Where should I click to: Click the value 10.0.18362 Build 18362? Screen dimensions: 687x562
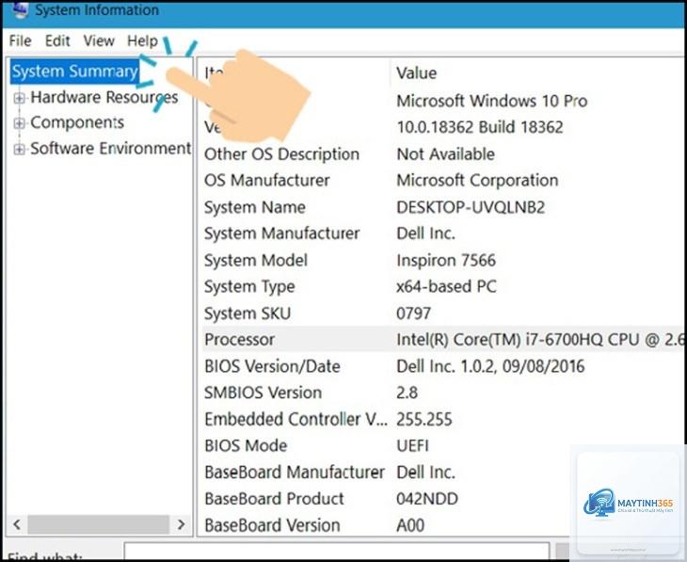coord(480,128)
